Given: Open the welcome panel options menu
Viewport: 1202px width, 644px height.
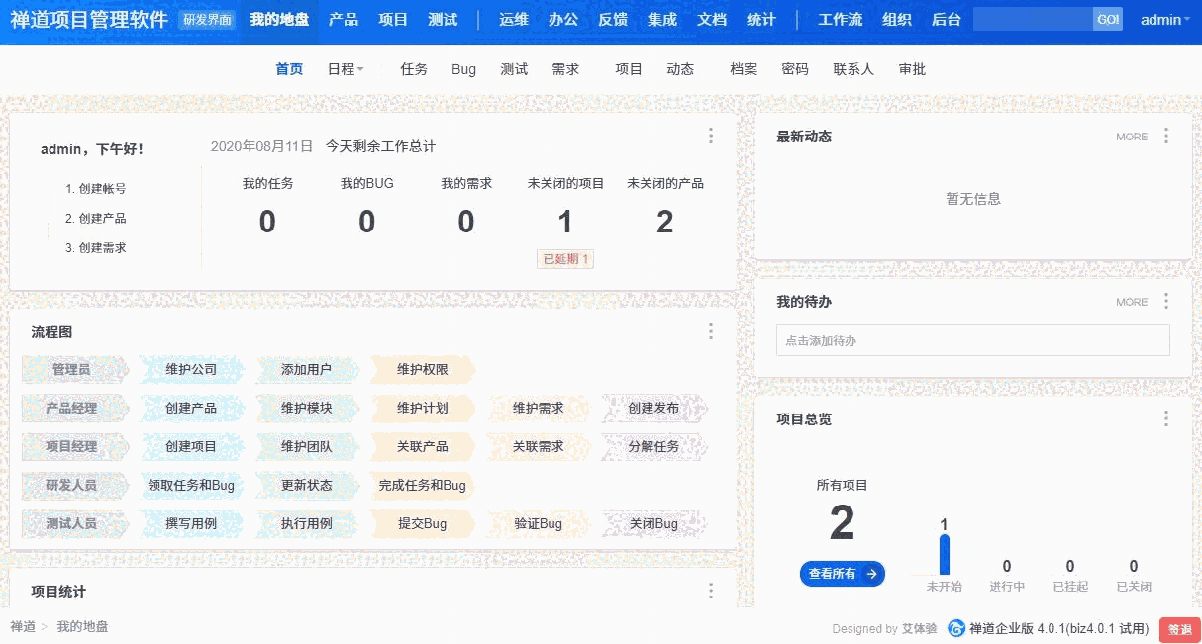Looking at the screenshot, I should click(x=711, y=137).
